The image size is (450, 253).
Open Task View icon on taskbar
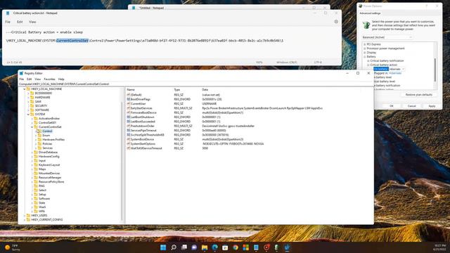pyautogui.click(x=184, y=247)
